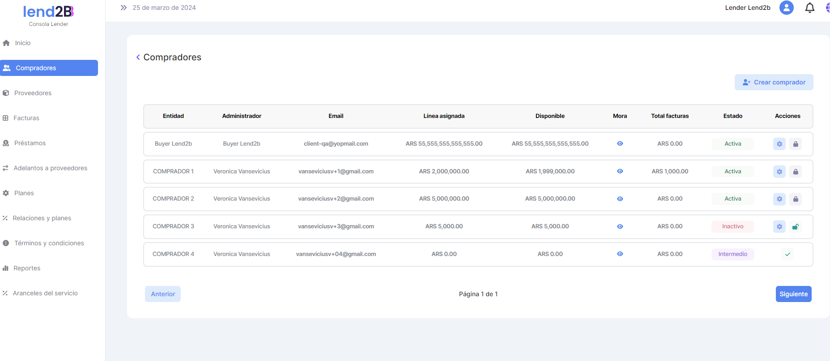The width and height of the screenshot is (830, 361).
Task: Click the lend2B logo
Action: (48, 12)
